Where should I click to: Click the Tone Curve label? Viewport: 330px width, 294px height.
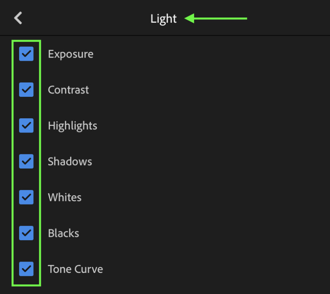[x=75, y=269]
